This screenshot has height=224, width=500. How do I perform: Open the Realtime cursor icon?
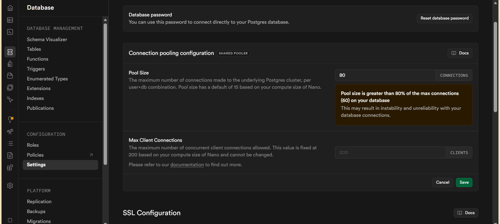click(10, 99)
